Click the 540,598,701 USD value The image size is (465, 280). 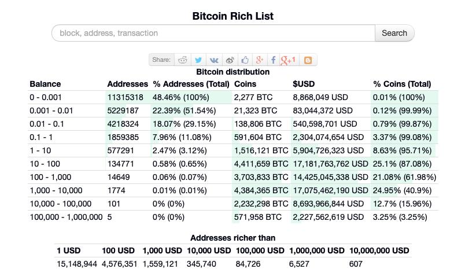pyautogui.click(x=324, y=124)
